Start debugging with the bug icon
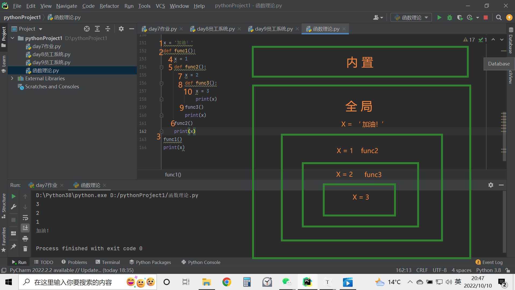The width and height of the screenshot is (515, 290). (x=449, y=17)
